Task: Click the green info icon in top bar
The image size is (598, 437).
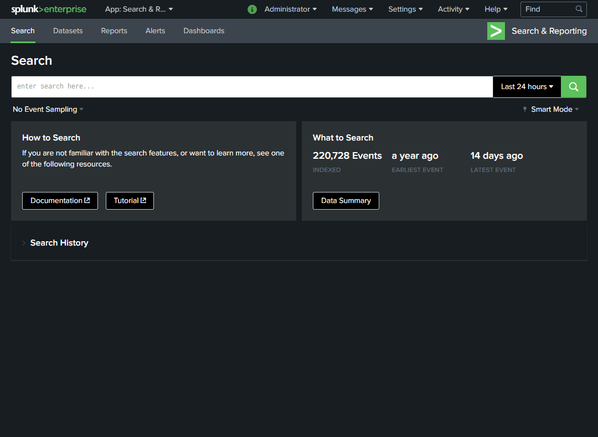Action: click(x=252, y=9)
